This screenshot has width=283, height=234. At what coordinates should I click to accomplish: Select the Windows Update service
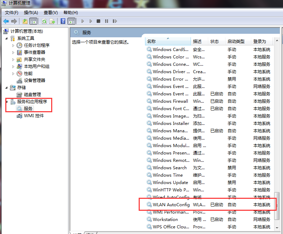tap(209, 182)
